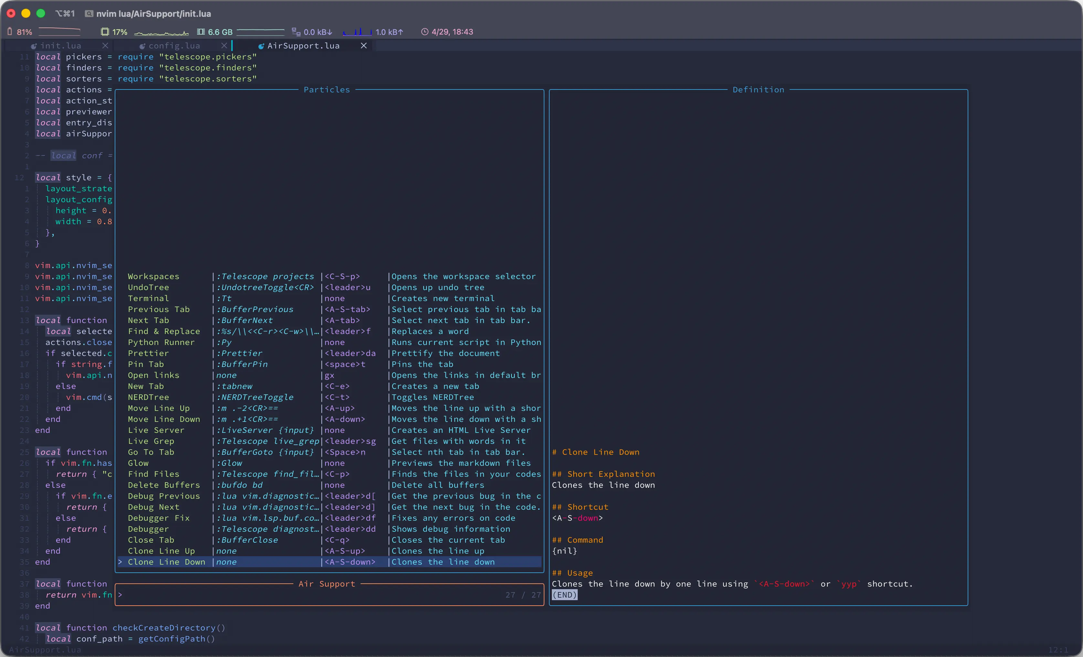Click the :Telescope projects command cell
Screen dimensions: 1083x657
pyautogui.click(x=266, y=276)
